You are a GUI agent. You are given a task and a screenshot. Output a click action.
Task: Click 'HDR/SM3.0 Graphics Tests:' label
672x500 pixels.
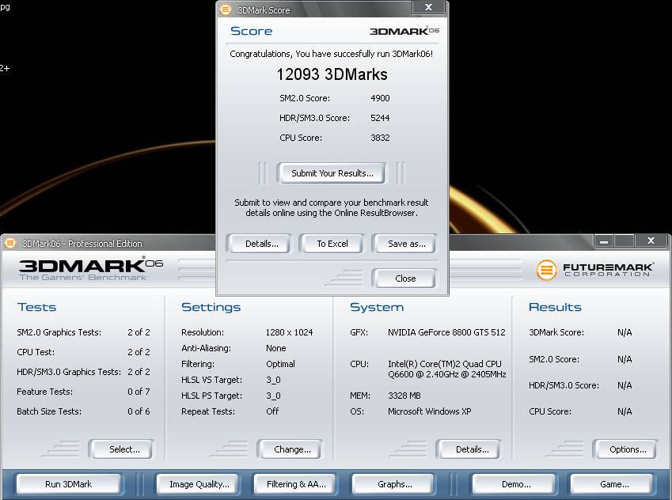pos(69,372)
